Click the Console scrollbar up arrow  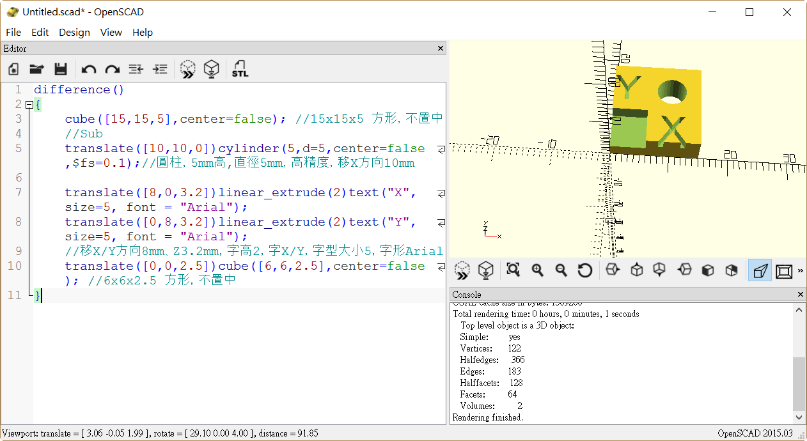click(799, 309)
